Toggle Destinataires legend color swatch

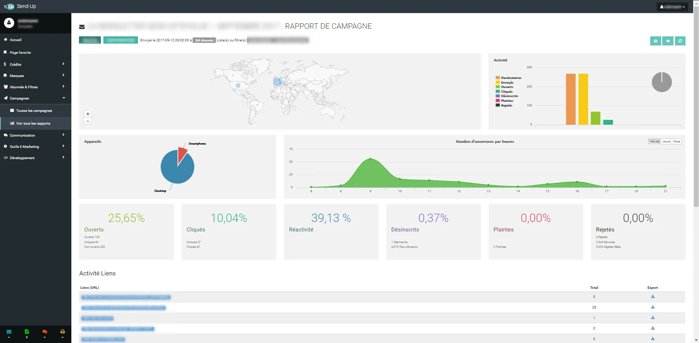pos(497,78)
